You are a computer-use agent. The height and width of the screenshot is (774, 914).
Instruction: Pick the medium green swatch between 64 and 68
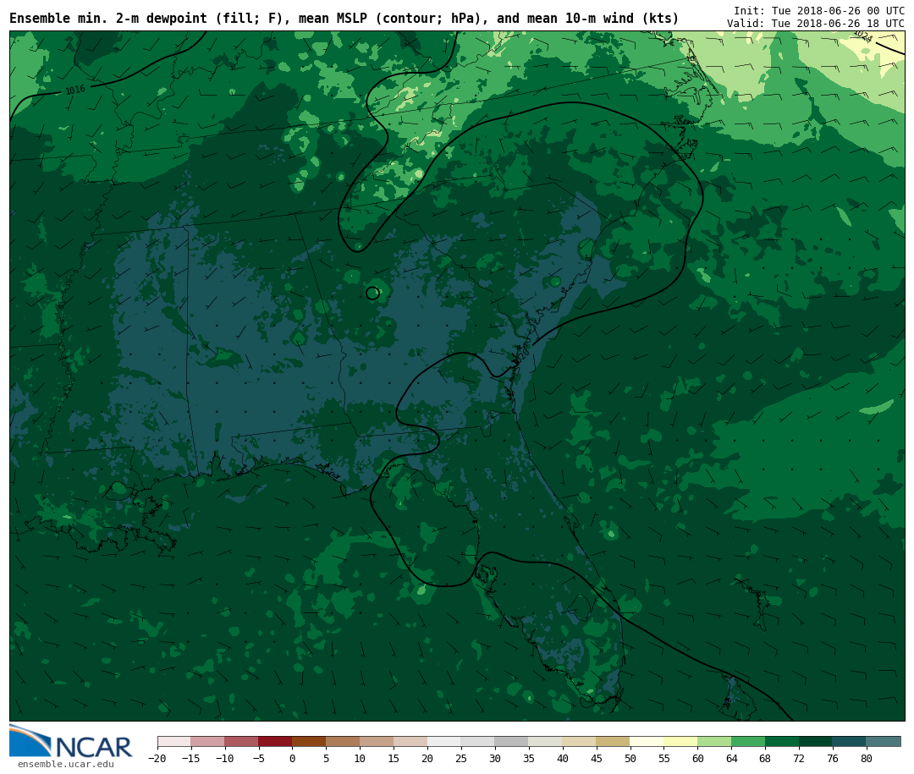click(748, 742)
